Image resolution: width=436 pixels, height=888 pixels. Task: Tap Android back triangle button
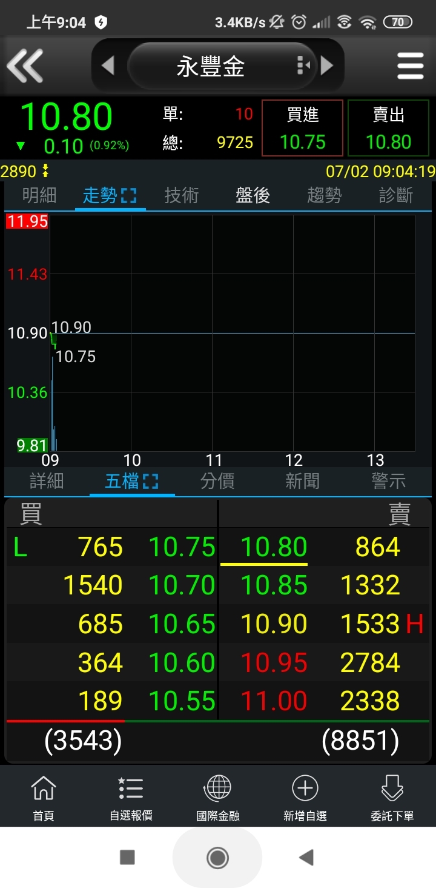306,857
